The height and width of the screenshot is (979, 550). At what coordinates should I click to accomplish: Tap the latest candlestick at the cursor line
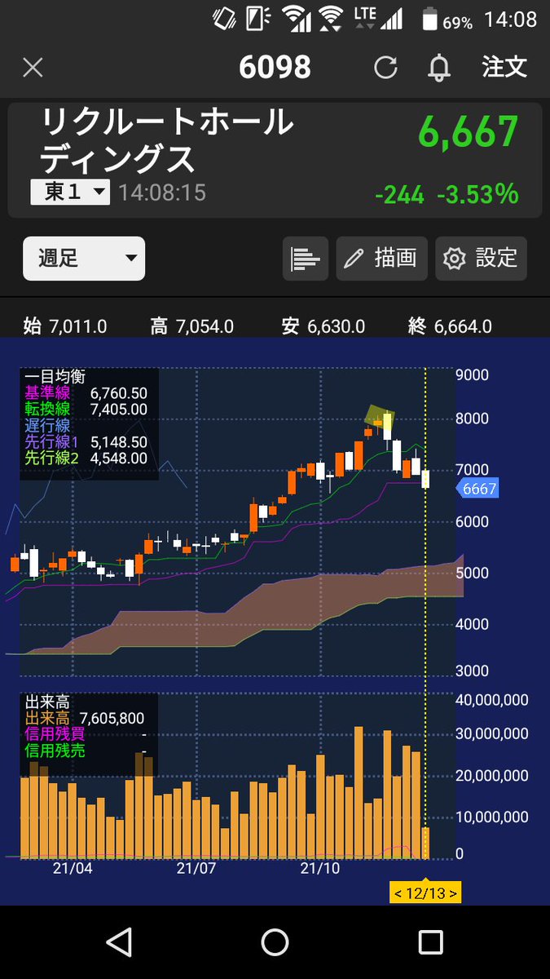click(425, 477)
